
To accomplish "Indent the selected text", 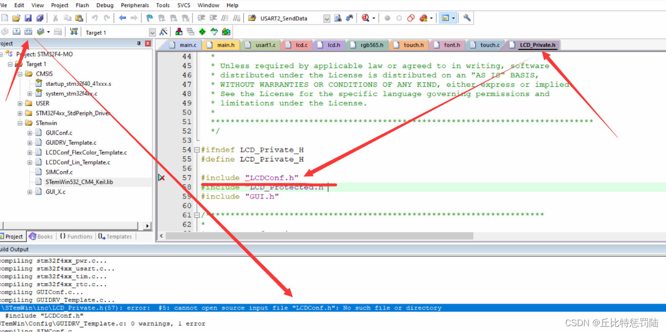I will (x=201, y=18).
